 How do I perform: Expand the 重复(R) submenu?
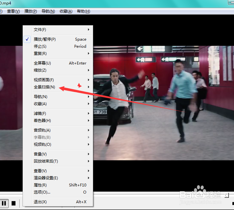(58, 54)
